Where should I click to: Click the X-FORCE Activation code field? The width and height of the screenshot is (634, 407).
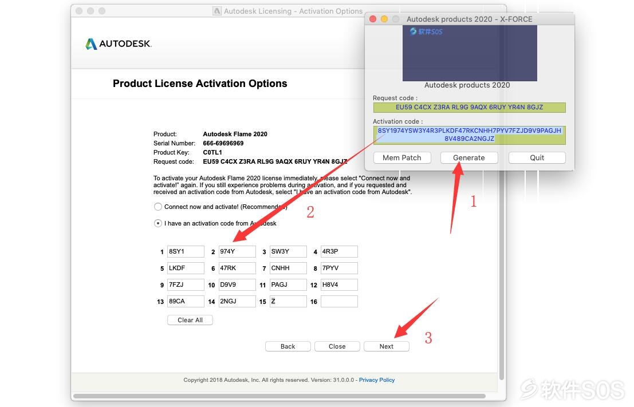(469, 135)
